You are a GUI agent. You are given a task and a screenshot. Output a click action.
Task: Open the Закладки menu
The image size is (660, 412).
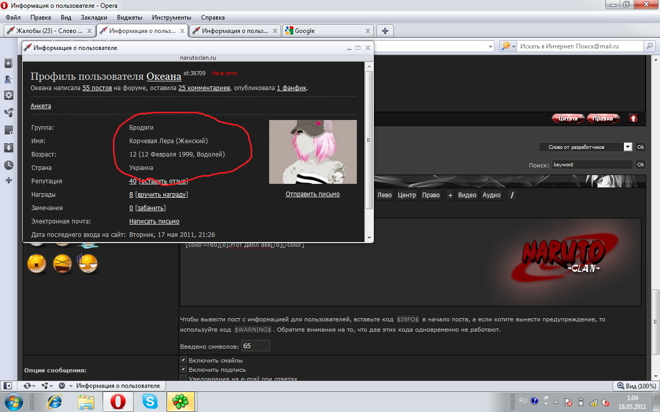coord(94,17)
